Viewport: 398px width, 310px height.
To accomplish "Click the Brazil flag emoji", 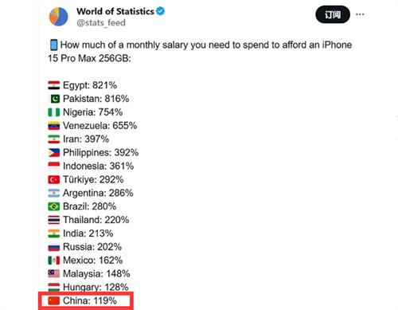I will [x=54, y=206].
